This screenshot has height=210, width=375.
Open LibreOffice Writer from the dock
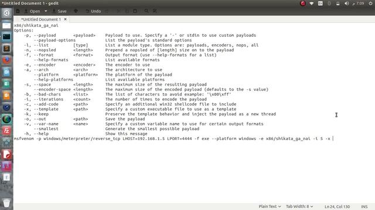[6, 72]
